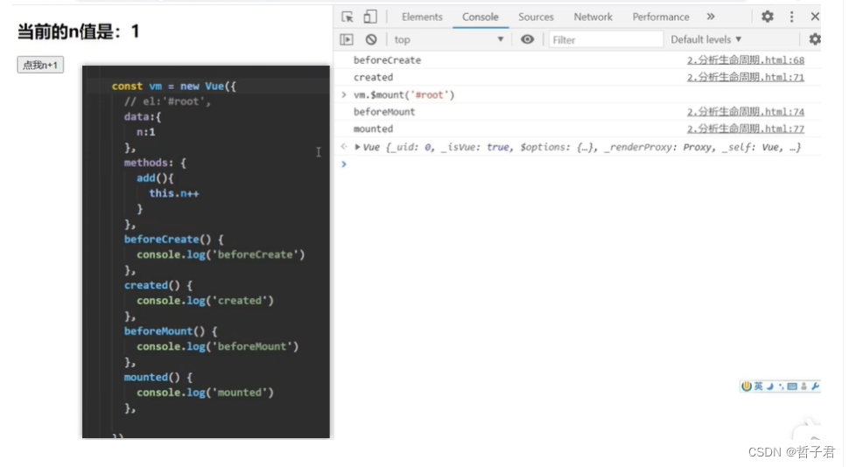The width and height of the screenshot is (849, 467).
Task: Click the // el:'#root' comment line
Action: point(167,101)
